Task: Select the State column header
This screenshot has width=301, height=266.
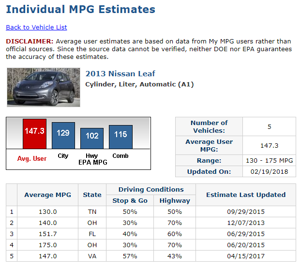Action: click(x=92, y=195)
